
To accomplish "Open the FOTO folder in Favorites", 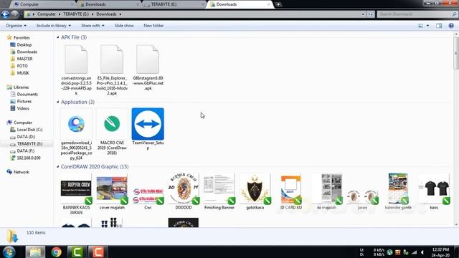I will tap(22, 66).
